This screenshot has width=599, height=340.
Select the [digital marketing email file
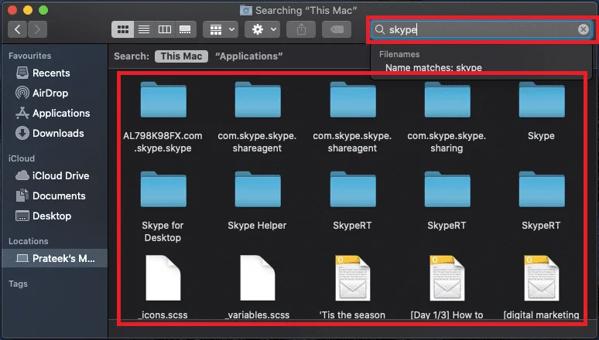[541, 287]
